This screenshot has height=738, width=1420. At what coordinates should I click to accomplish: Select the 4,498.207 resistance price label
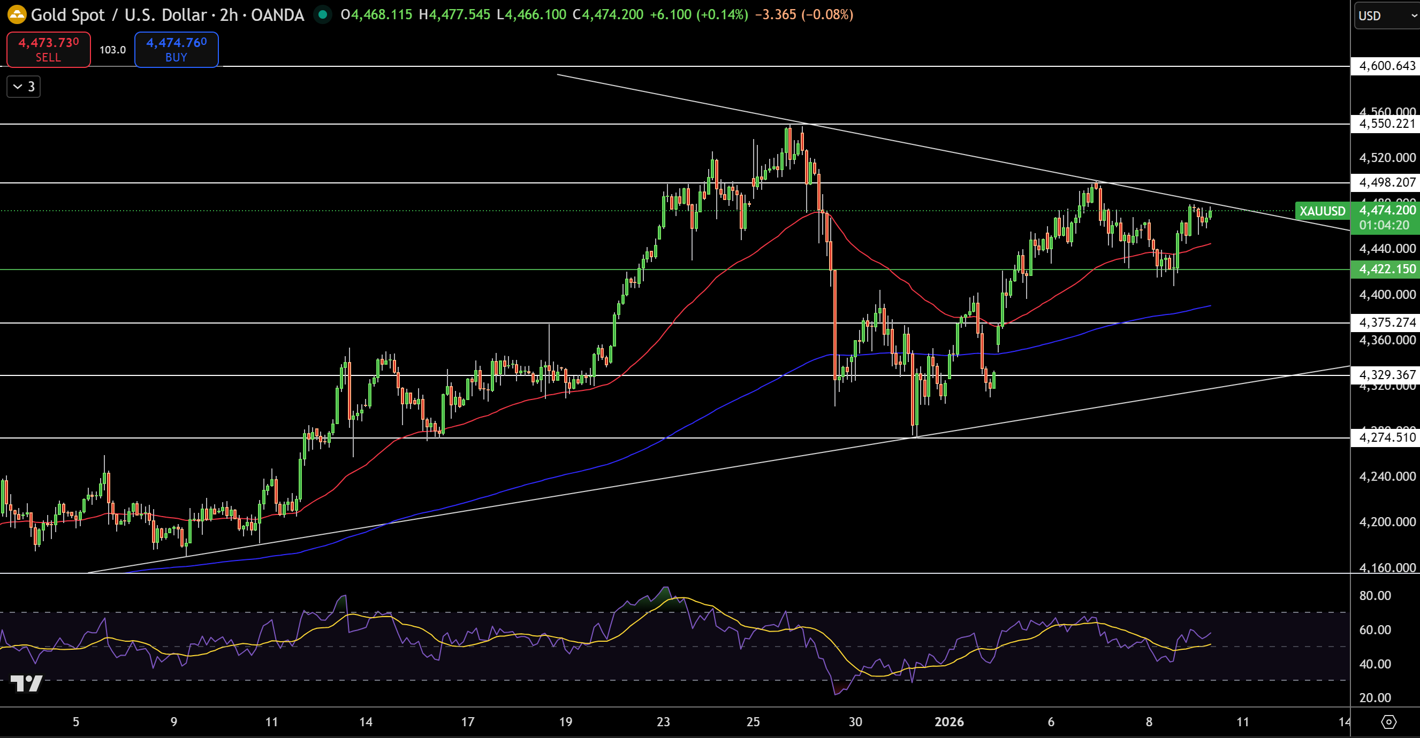click(1386, 182)
